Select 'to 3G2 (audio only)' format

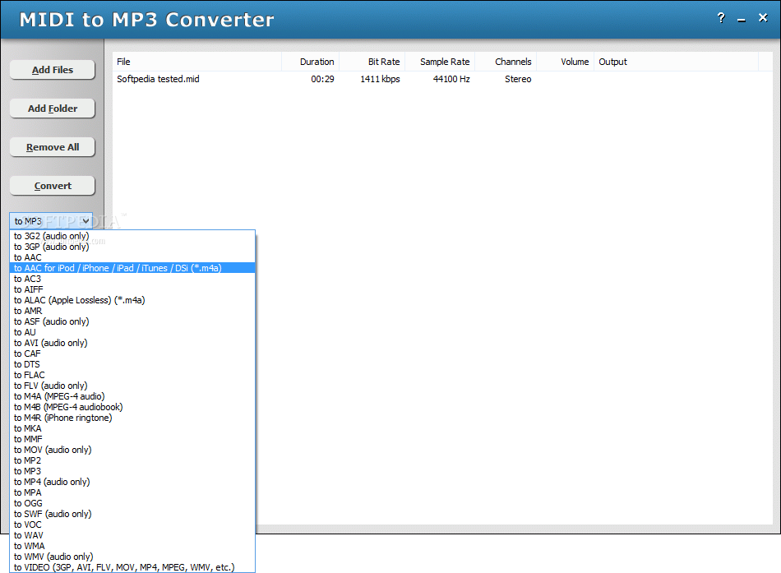pyautogui.click(x=132, y=236)
